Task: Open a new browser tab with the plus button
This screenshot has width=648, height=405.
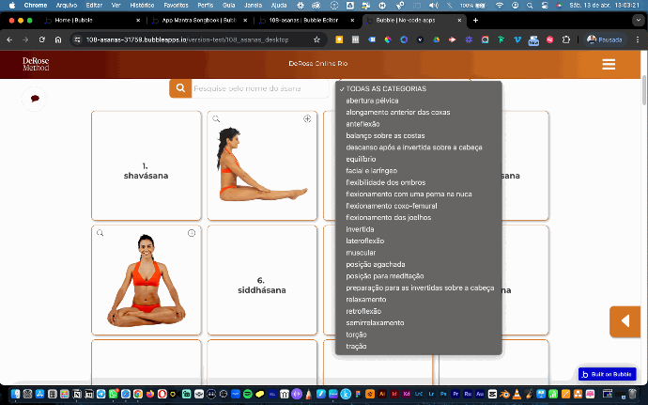Action: [x=475, y=21]
